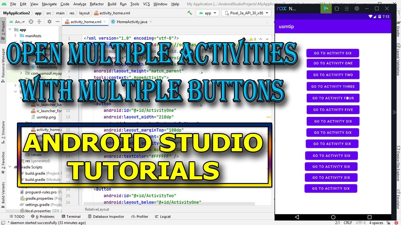
Task: Open the Android project view dropdown
Action: 18,22
